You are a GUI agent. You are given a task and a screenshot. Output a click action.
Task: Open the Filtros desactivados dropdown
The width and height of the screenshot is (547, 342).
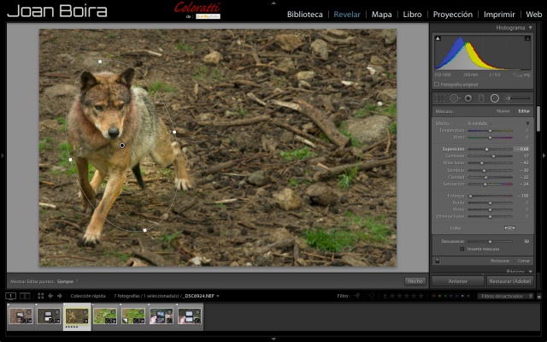[505, 296]
